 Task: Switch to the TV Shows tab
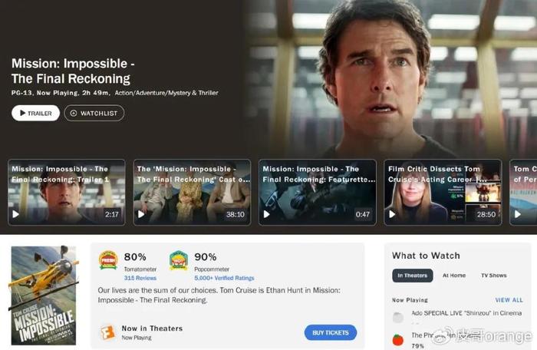point(493,276)
